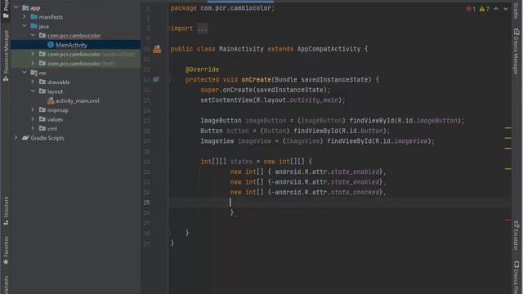
Task: Go to previous highlighted problem arrow
Action: pos(496,9)
